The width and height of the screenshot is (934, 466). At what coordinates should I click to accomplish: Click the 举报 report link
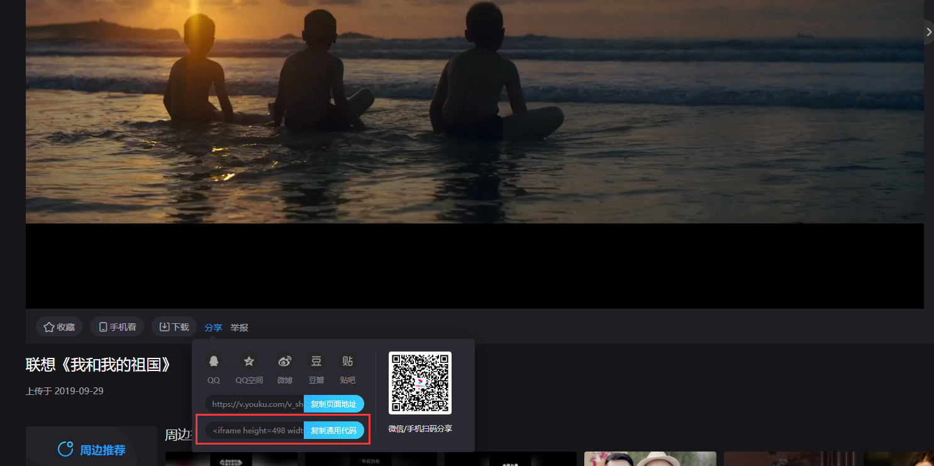239,328
